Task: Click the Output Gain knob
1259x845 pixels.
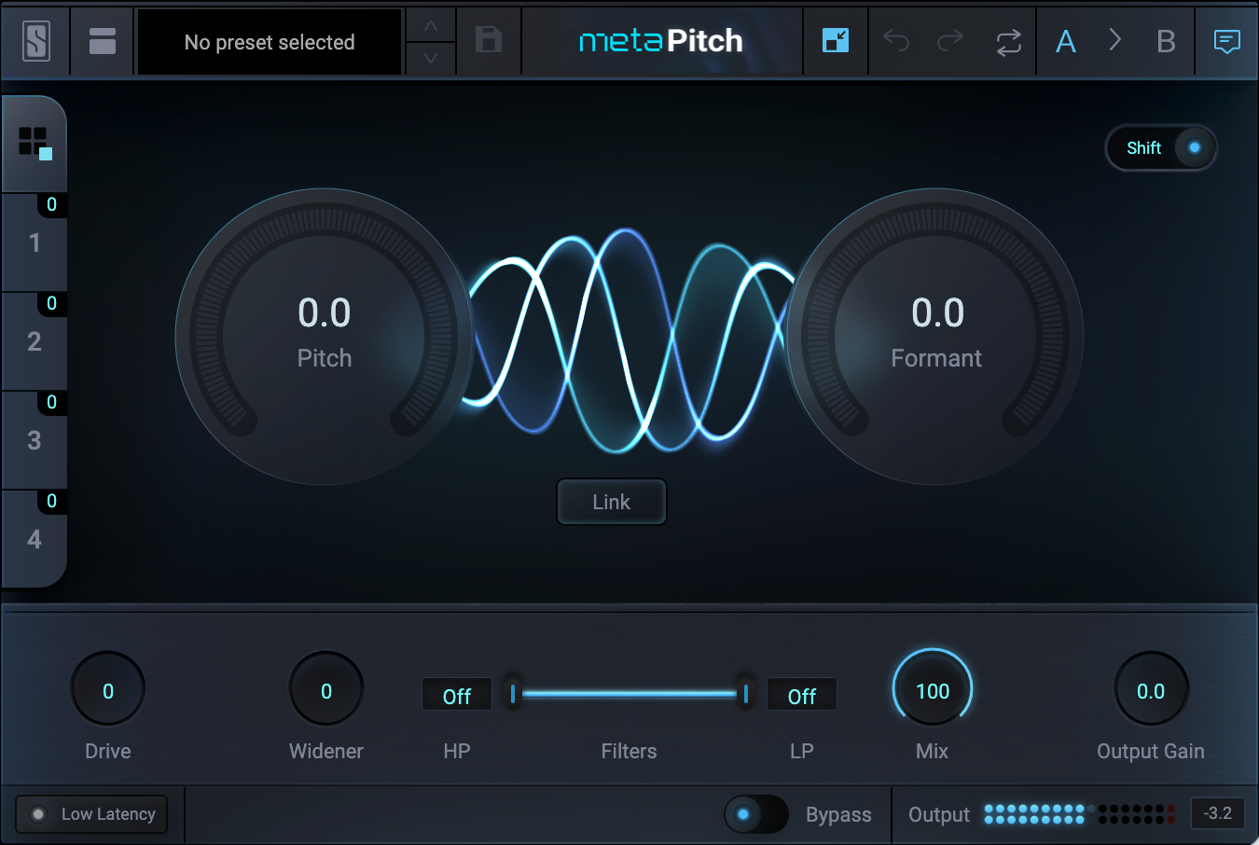Action: click(x=1151, y=690)
